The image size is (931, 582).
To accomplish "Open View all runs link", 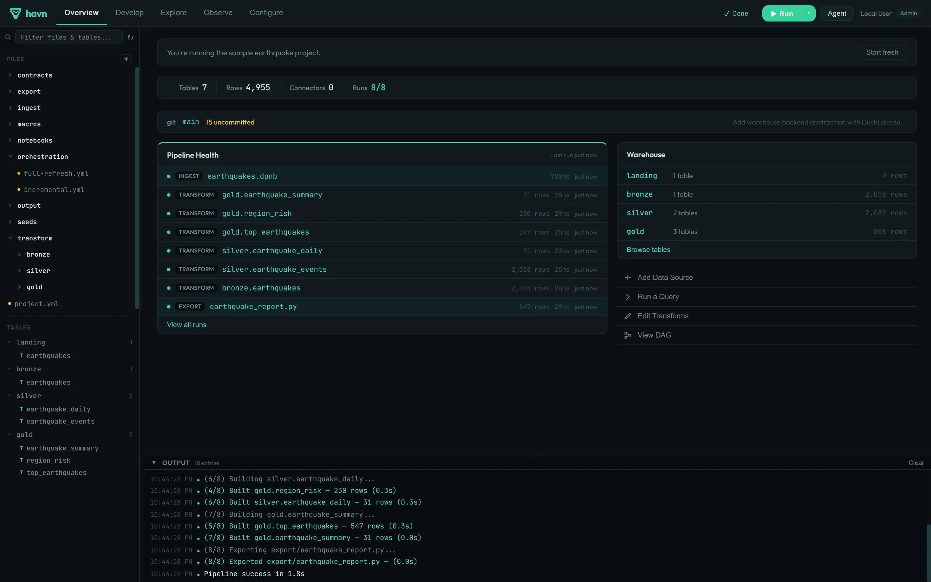I will (x=187, y=325).
